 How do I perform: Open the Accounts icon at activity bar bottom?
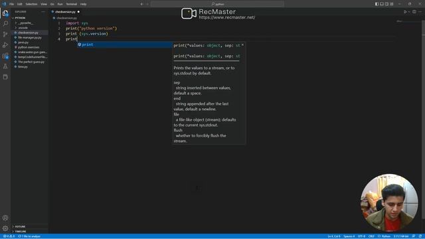pos(5,218)
